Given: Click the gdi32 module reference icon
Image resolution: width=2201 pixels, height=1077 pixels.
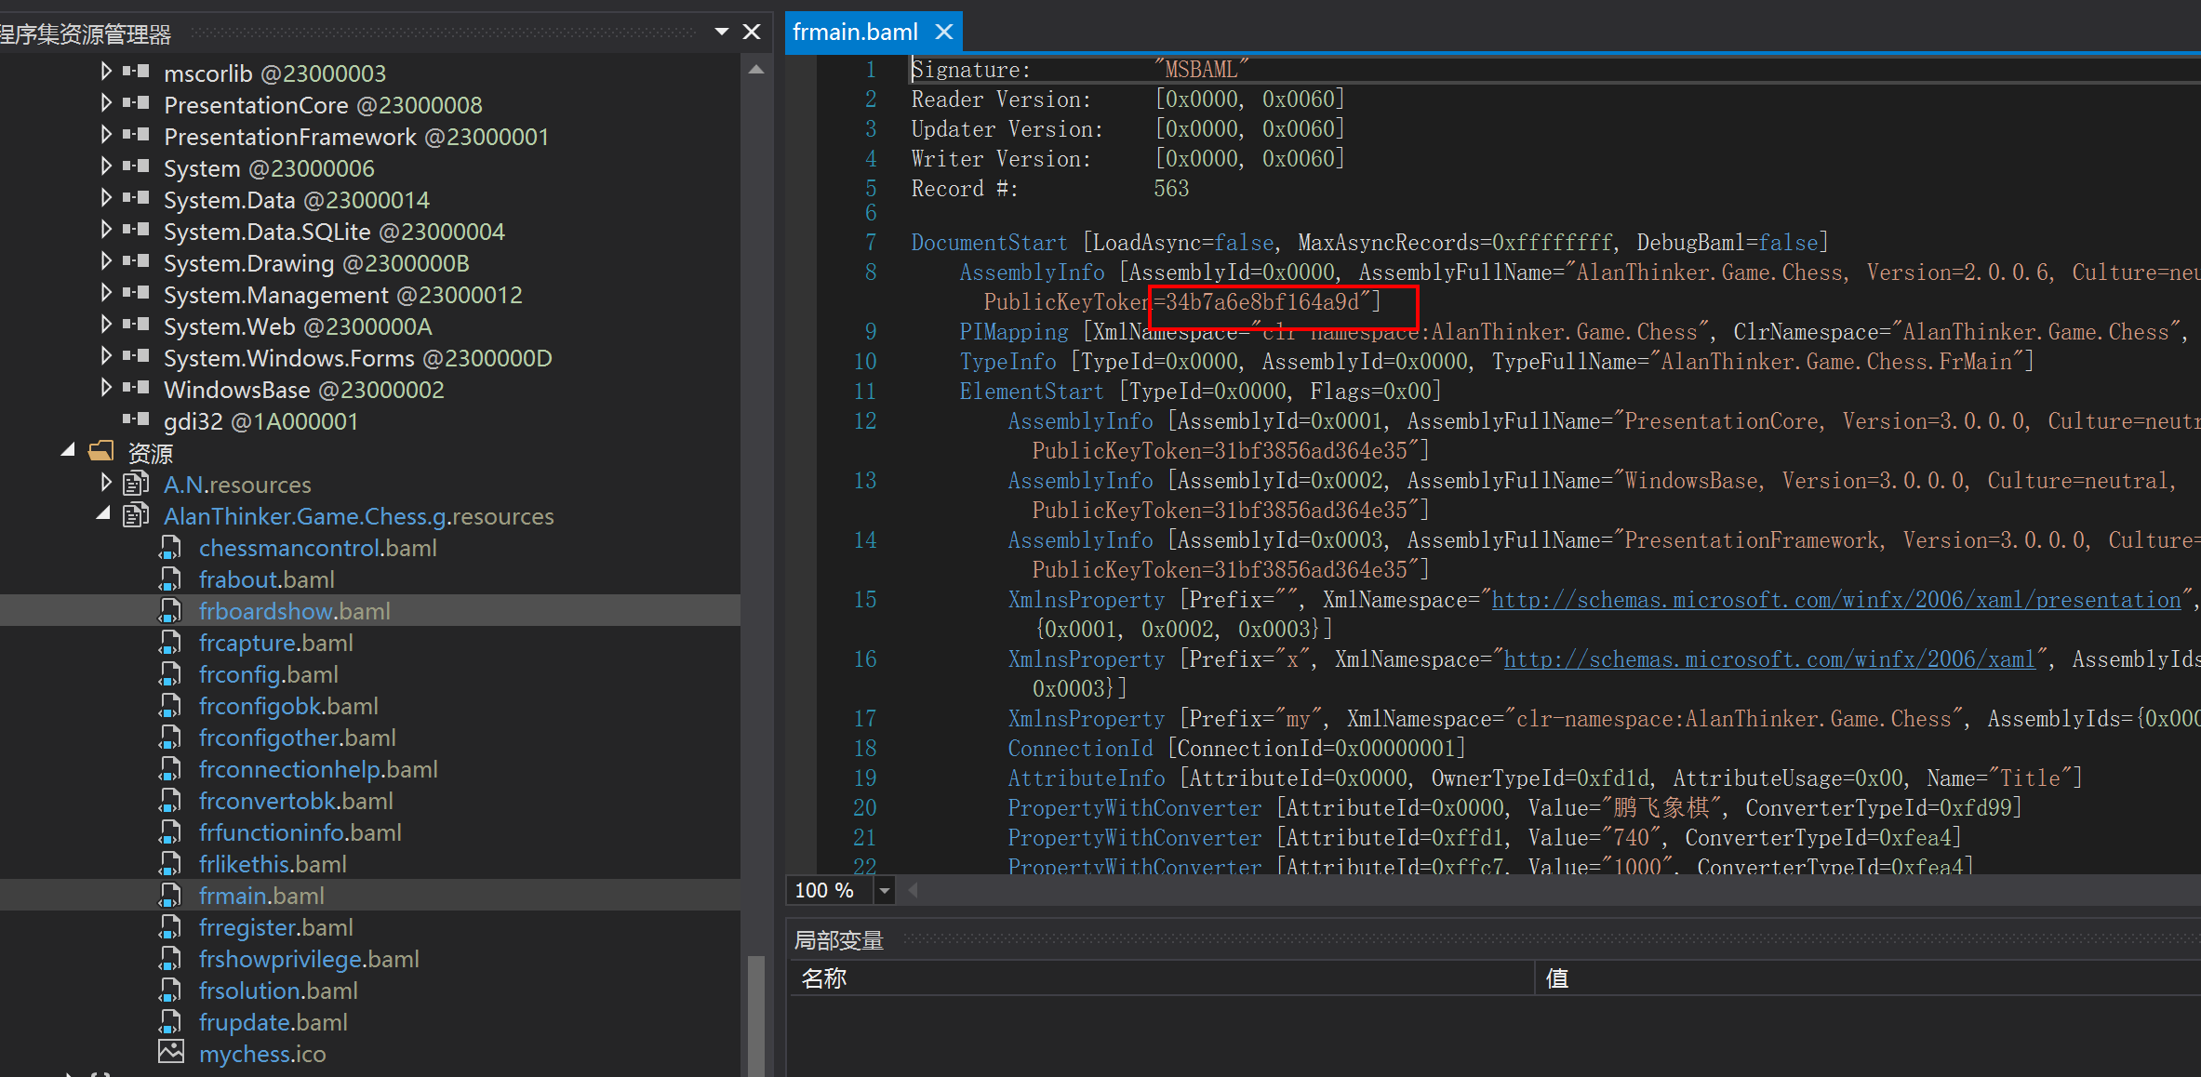Looking at the screenshot, I should coord(136,420).
